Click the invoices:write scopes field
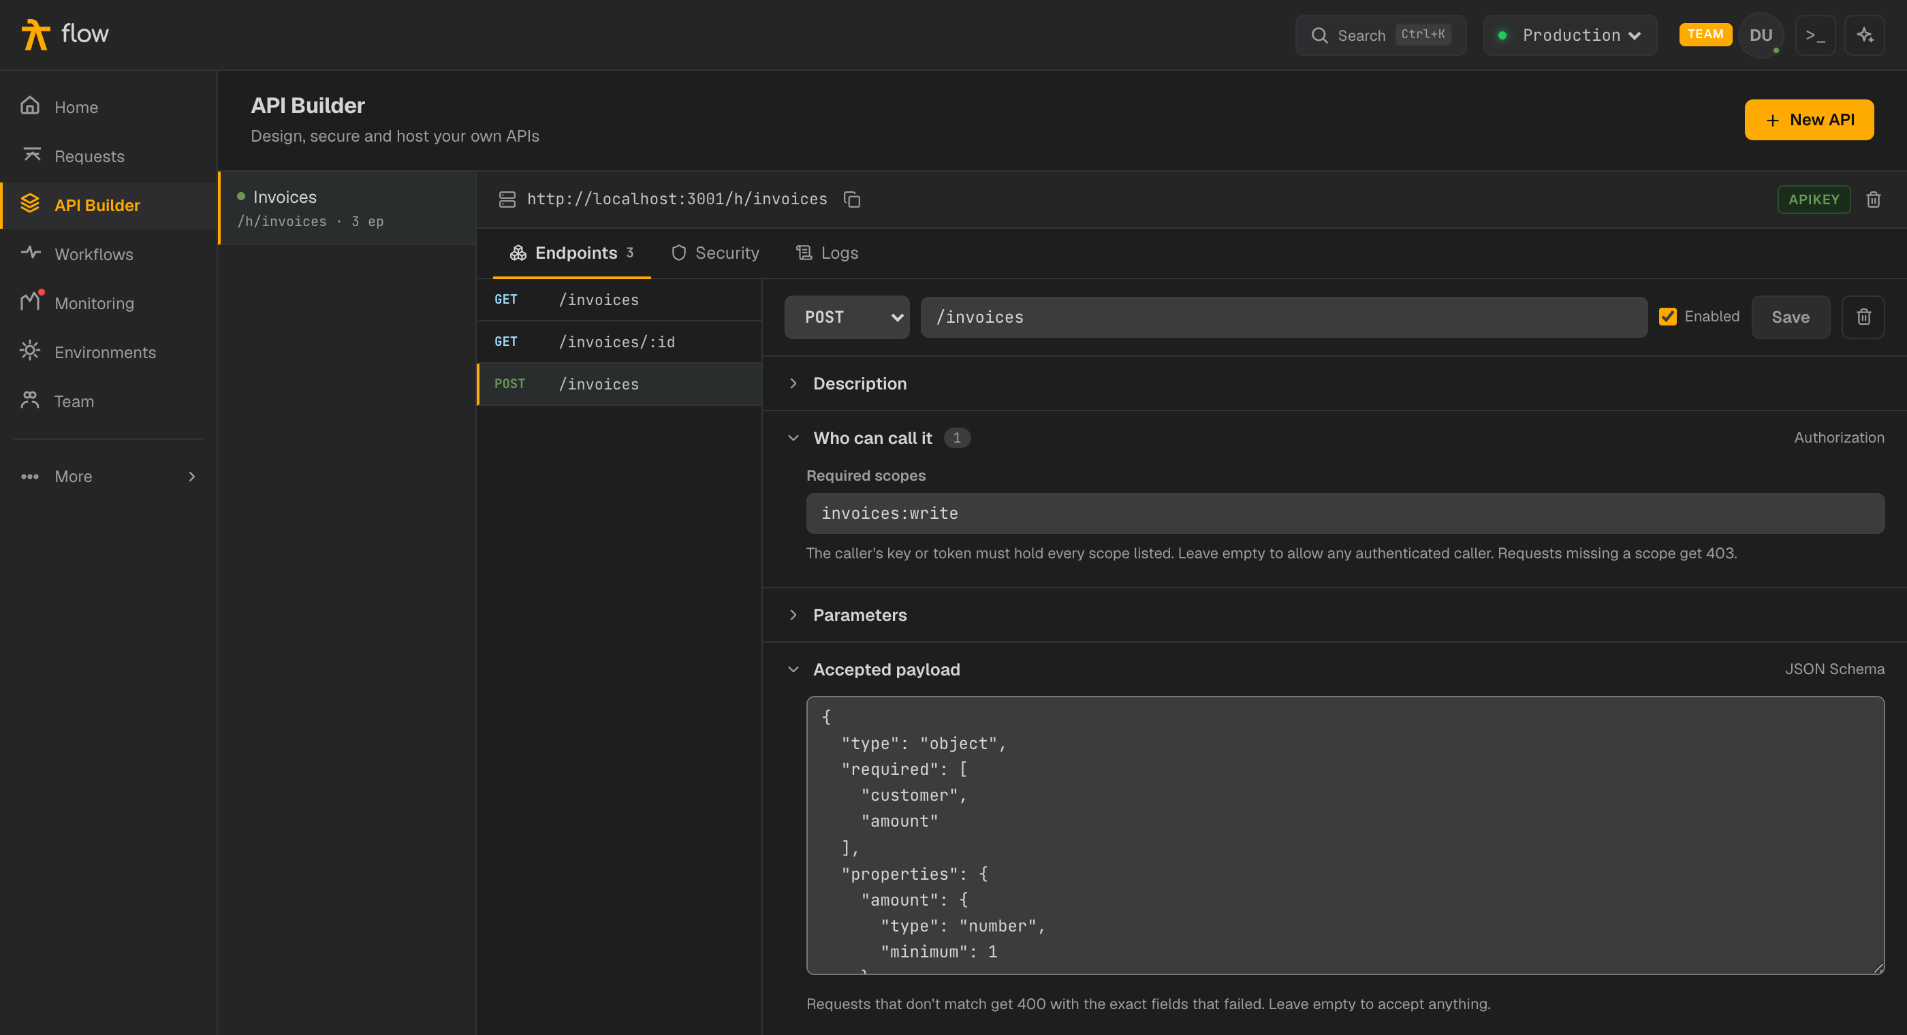This screenshot has height=1035, width=1907. click(1345, 513)
